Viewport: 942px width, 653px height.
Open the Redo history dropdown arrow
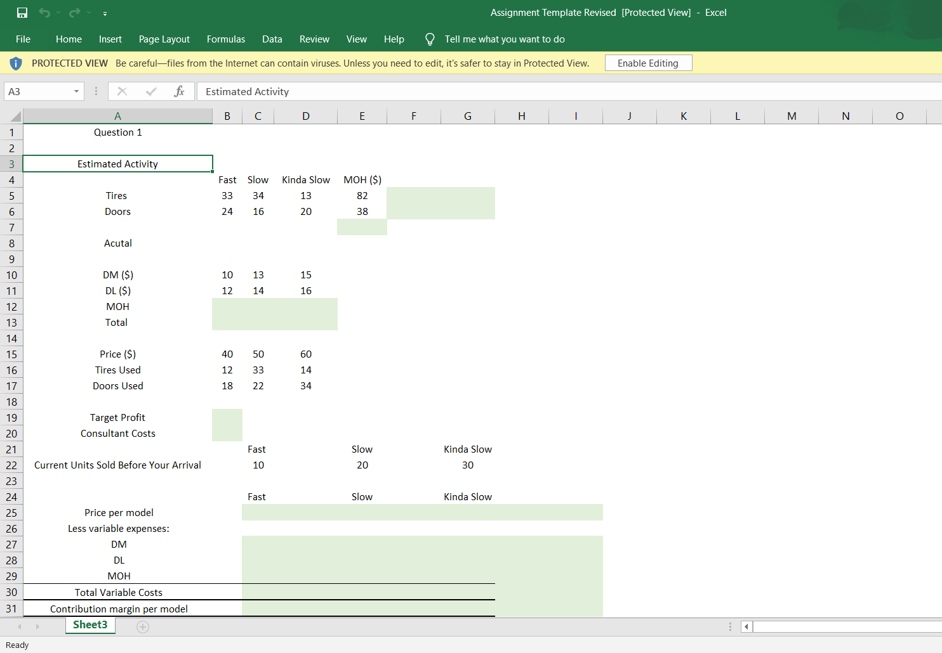89,13
